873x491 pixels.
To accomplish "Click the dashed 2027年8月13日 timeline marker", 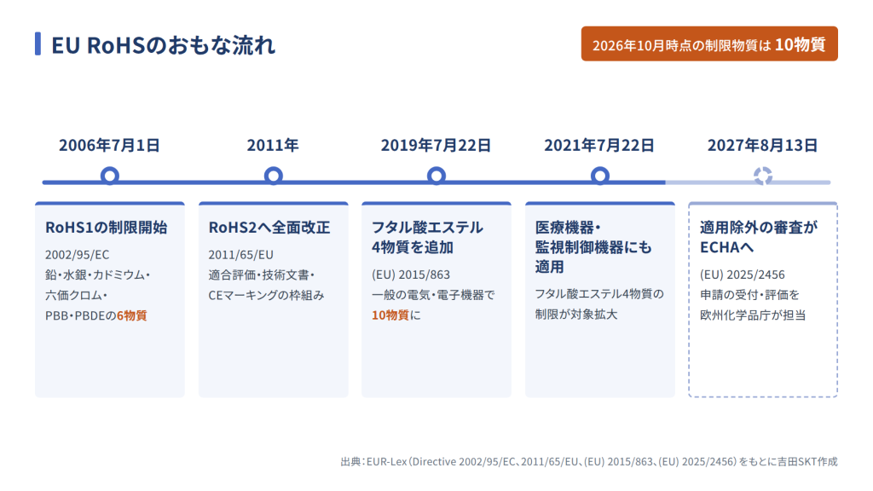I will tap(763, 176).
